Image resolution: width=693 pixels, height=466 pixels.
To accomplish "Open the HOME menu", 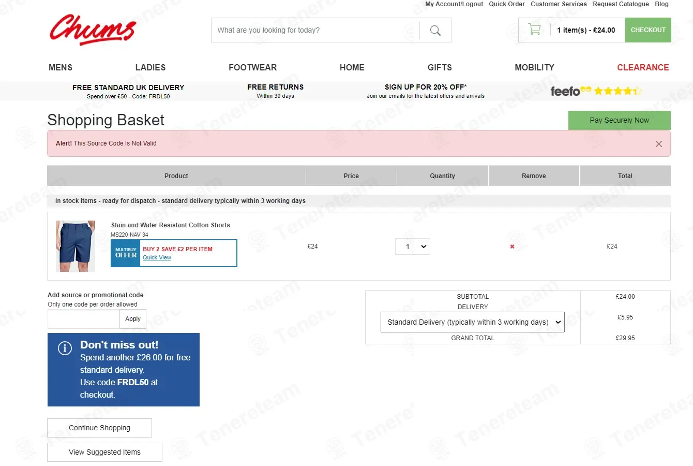I will click(352, 67).
